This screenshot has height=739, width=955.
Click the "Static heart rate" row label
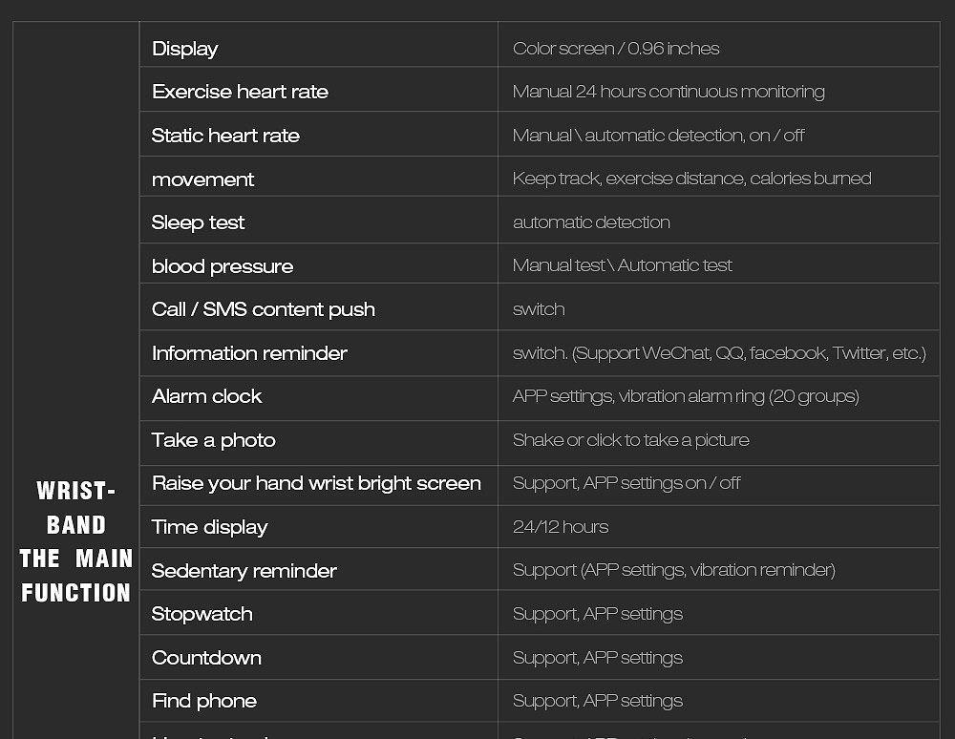coord(225,136)
